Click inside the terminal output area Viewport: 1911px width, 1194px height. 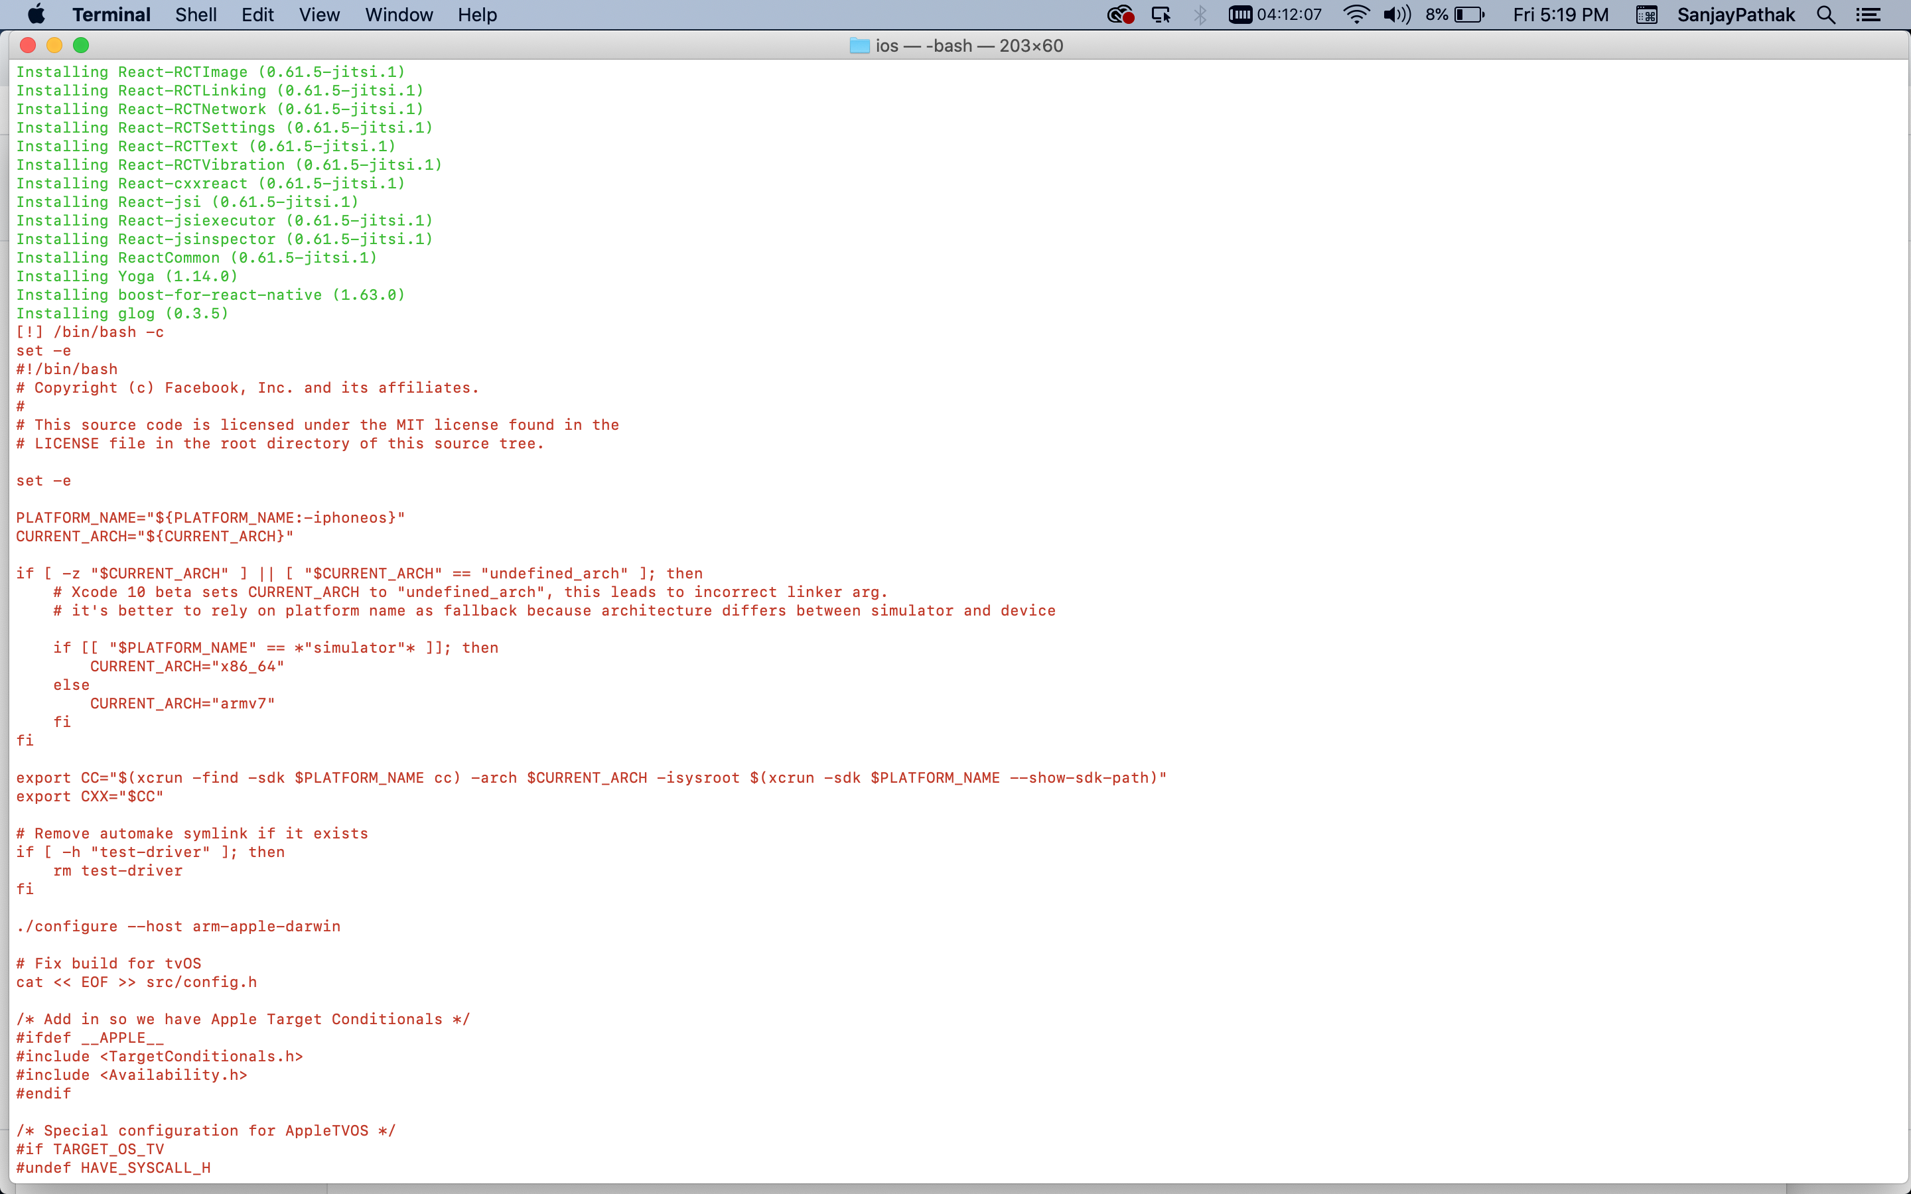[x=948, y=631]
